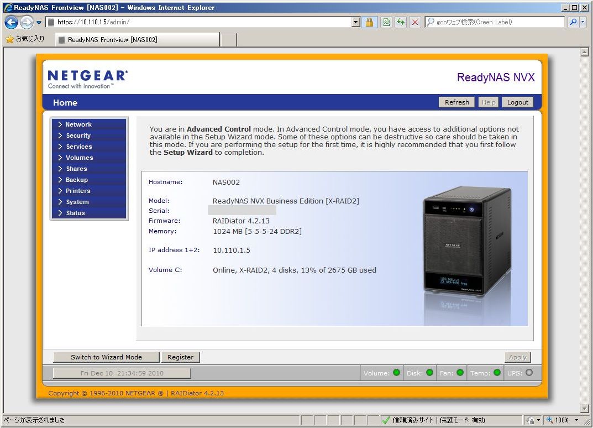This screenshot has height=428, width=593.
Task: Click the compatibility view icon
Action: pos(386,22)
